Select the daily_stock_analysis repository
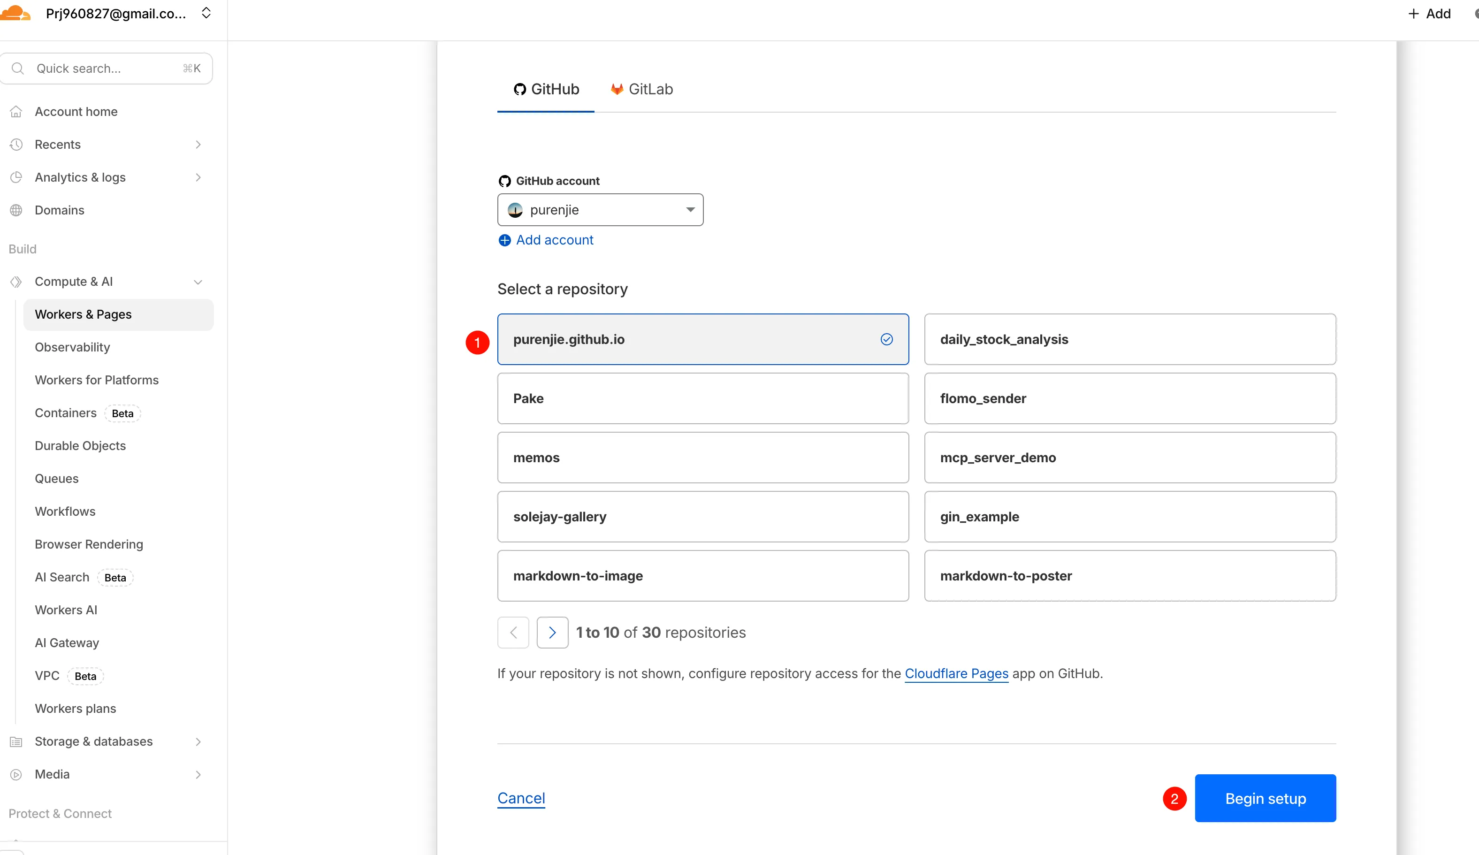The image size is (1479, 855). point(1129,339)
